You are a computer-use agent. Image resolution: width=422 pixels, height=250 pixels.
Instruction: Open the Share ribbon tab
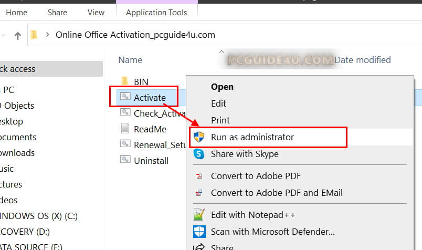tap(57, 12)
